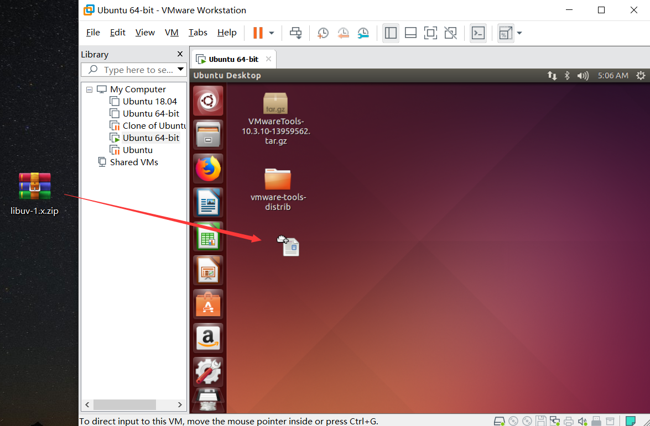The height and width of the screenshot is (426, 650).
Task: Open the Help menu
Action: point(227,32)
